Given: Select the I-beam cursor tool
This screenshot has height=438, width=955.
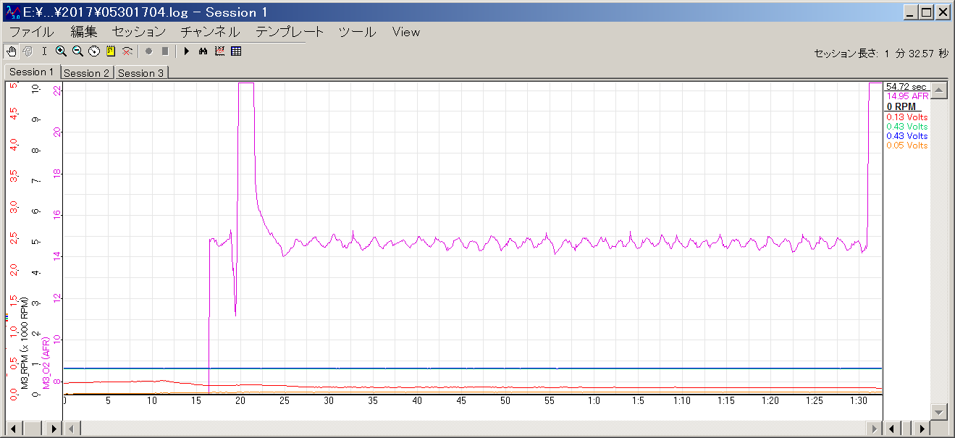Looking at the screenshot, I should tap(44, 51).
